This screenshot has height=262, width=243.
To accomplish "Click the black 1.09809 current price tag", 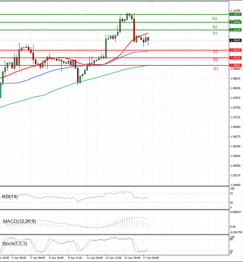I will pyautogui.click(x=235, y=41).
